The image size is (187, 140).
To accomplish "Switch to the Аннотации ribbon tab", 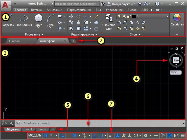I will (54, 10).
